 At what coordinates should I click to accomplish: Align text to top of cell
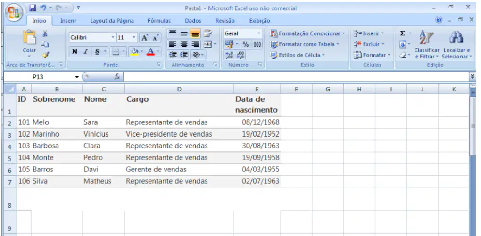click(173, 33)
